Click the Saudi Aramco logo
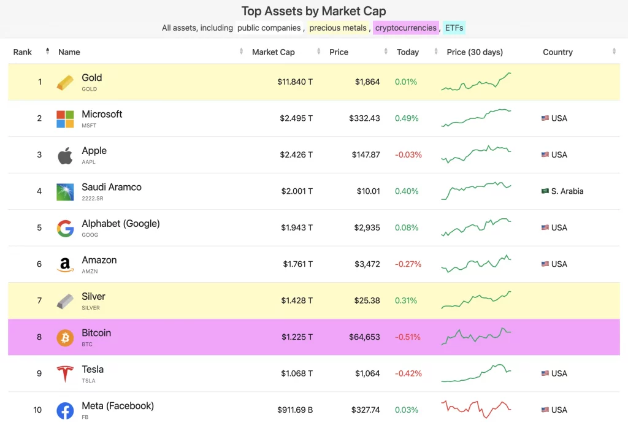The width and height of the screenshot is (628, 428). (x=65, y=192)
